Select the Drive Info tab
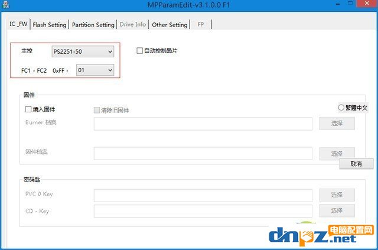378x250 pixels. [132, 24]
